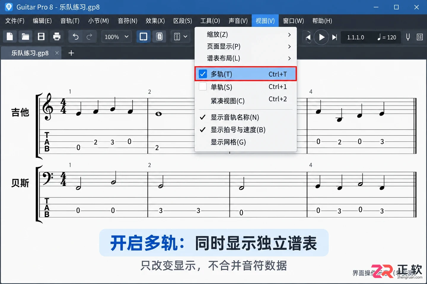Open the 声音(V) menu
This screenshot has height=284, width=427.
click(x=238, y=21)
